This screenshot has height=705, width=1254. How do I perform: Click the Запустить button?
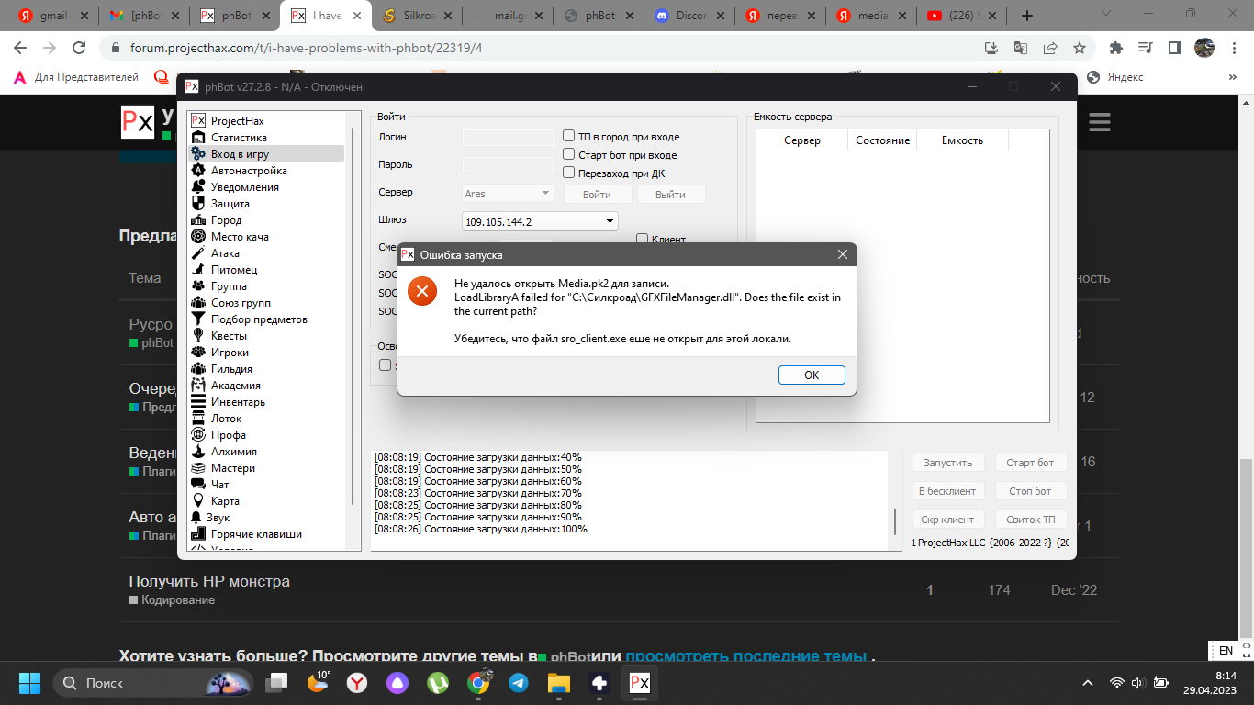(948, 463)
